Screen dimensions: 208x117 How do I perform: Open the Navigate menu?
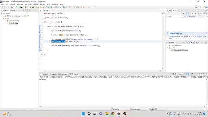point(28,5)
